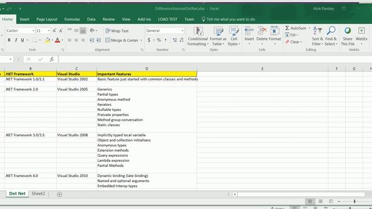Open Cell Styles gallery
The image size is (372, 209).
point(234,36)
